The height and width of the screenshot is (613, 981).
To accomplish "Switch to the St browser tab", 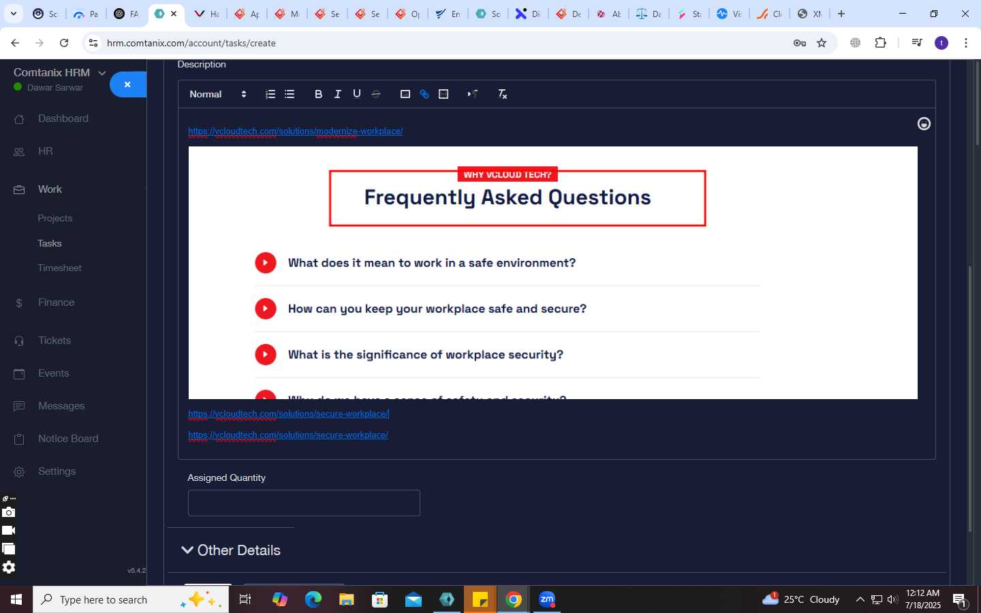I will [x=689, y=14].
